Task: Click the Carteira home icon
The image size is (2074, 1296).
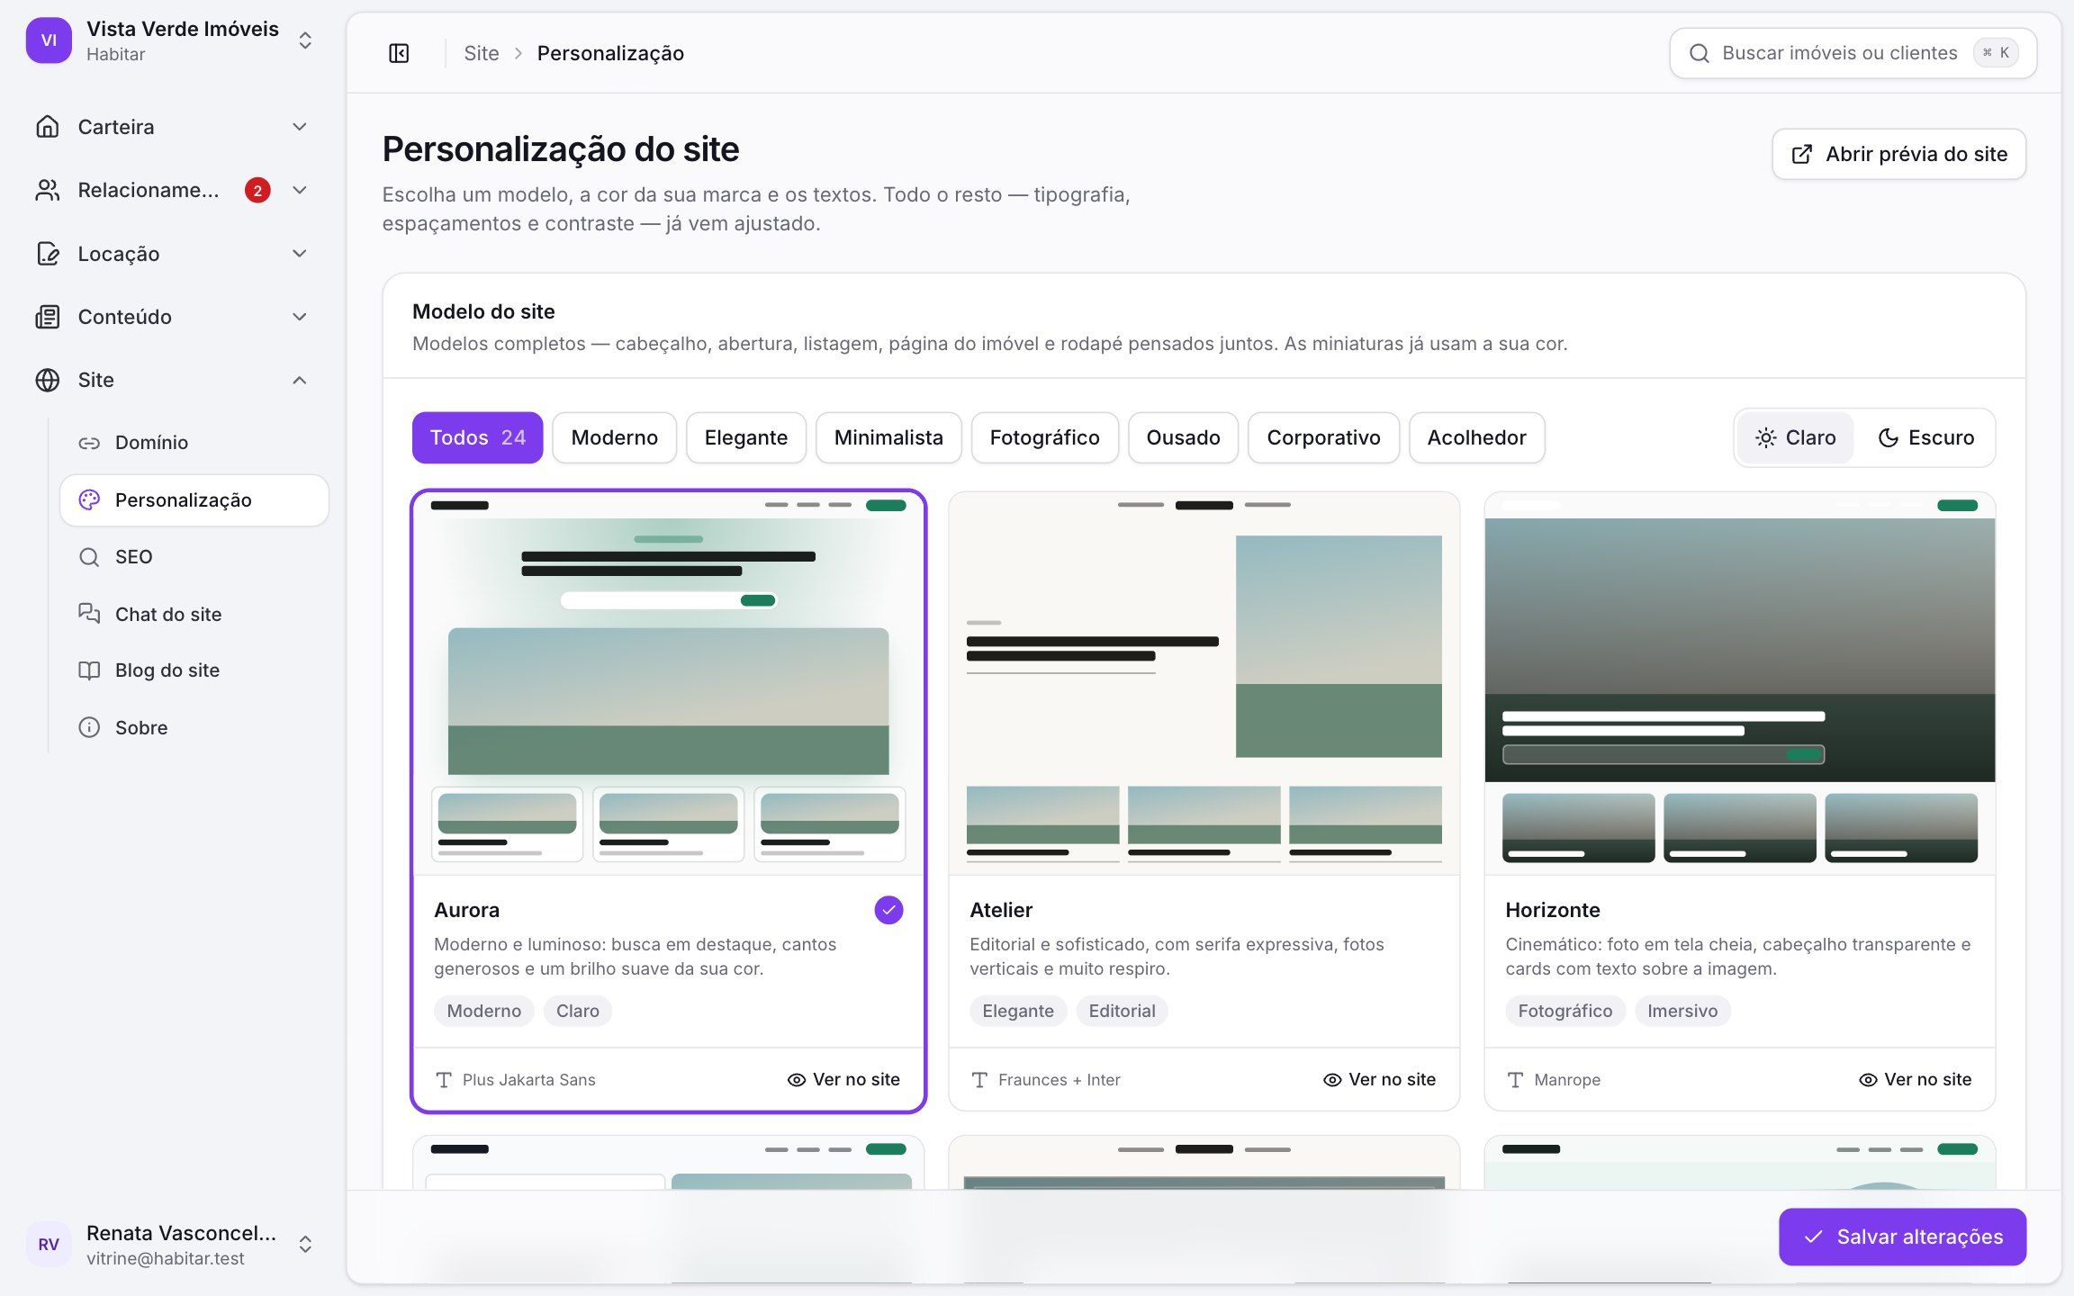Action: [48, 127]
